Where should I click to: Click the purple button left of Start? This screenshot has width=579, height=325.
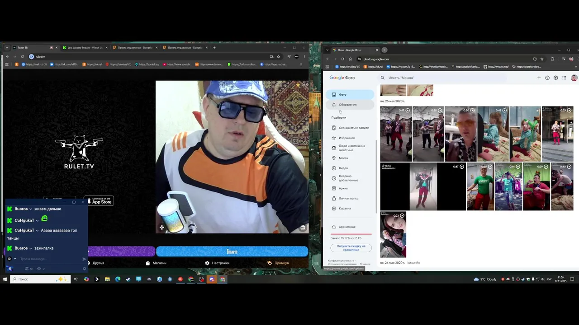(121, 251)
